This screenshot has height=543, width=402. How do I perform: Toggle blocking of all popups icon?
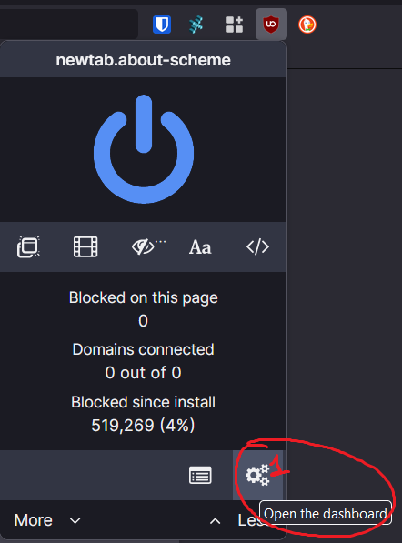tap(28, 246)
